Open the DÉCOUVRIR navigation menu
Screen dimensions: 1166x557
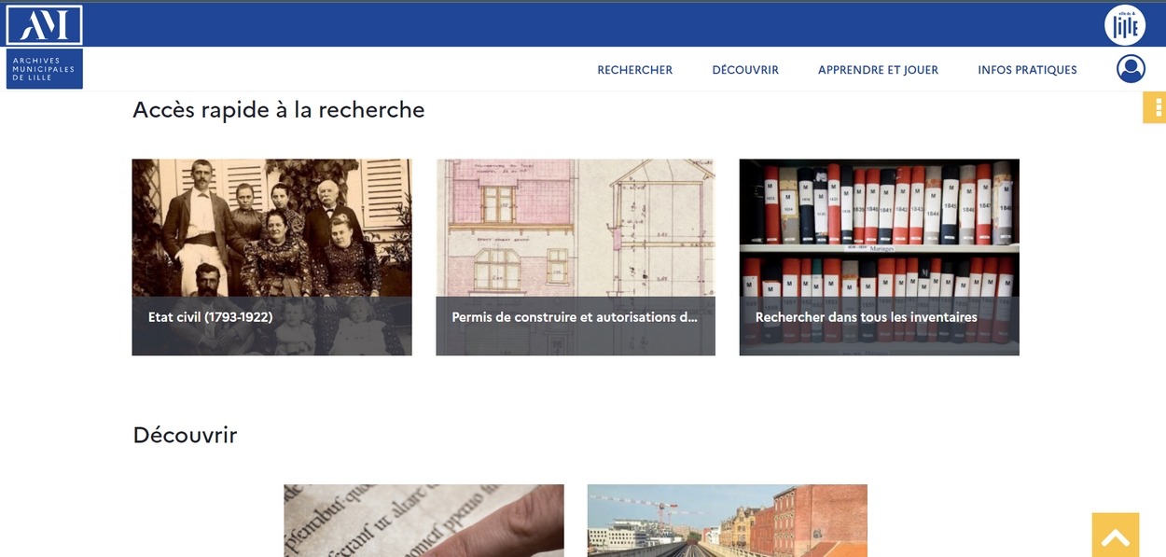pos(744,69)
